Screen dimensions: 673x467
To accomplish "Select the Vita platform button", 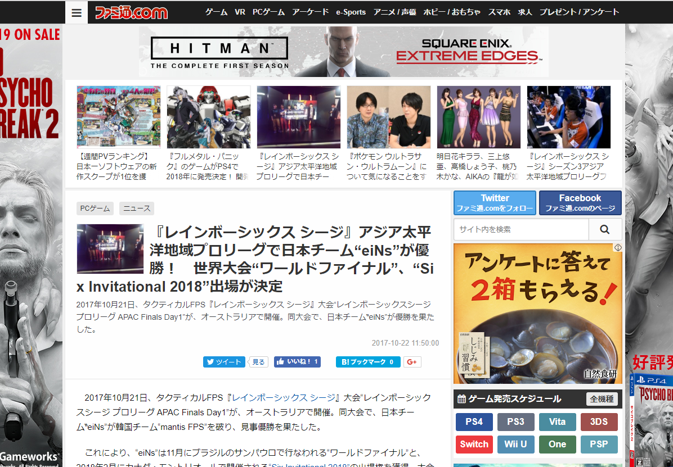I will (558, 422).
